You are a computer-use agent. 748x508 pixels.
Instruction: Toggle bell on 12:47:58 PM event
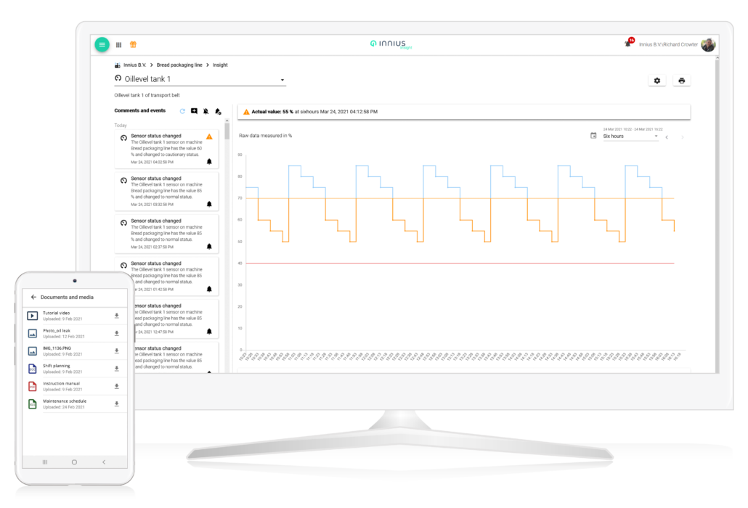[209, 331]
